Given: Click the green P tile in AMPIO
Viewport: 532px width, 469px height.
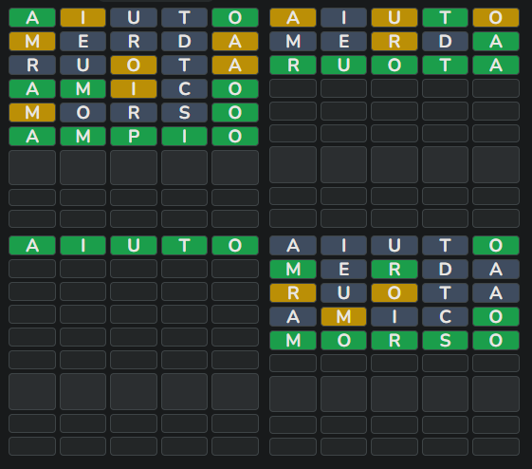Looking at the screenshot, I should point(134,136).
